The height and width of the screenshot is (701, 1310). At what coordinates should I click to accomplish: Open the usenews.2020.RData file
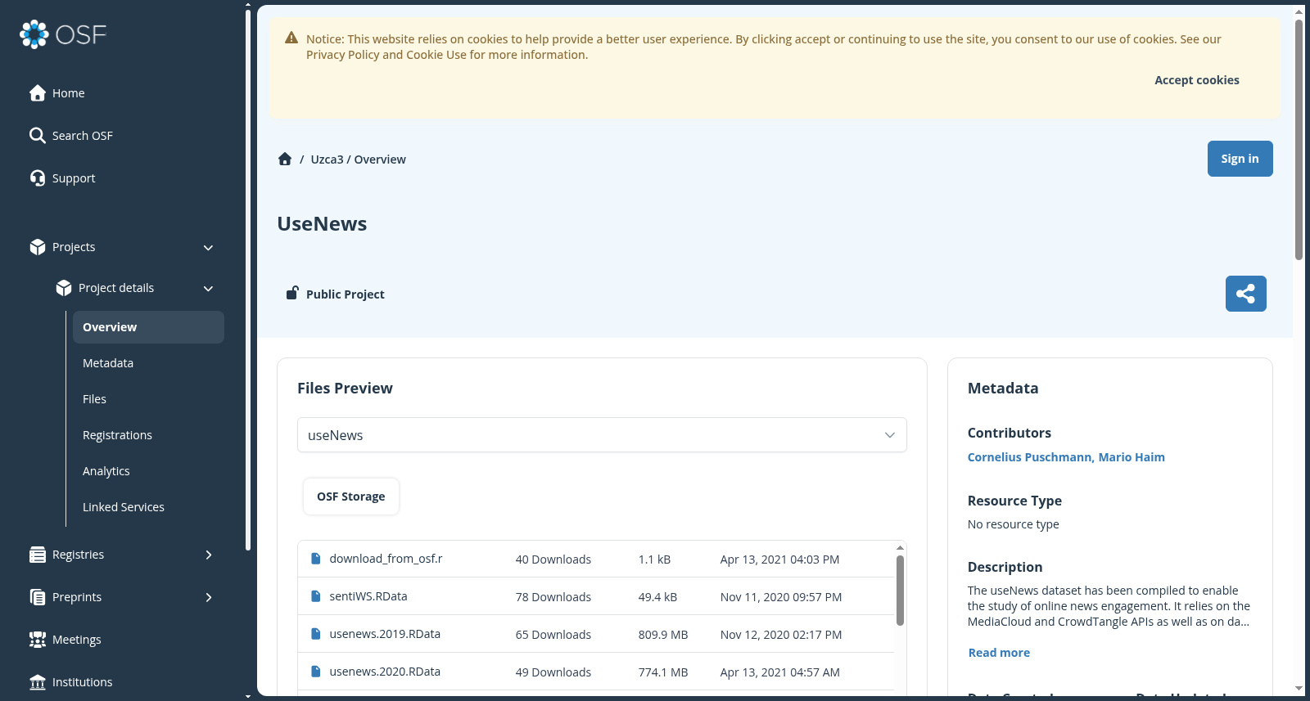385,672
